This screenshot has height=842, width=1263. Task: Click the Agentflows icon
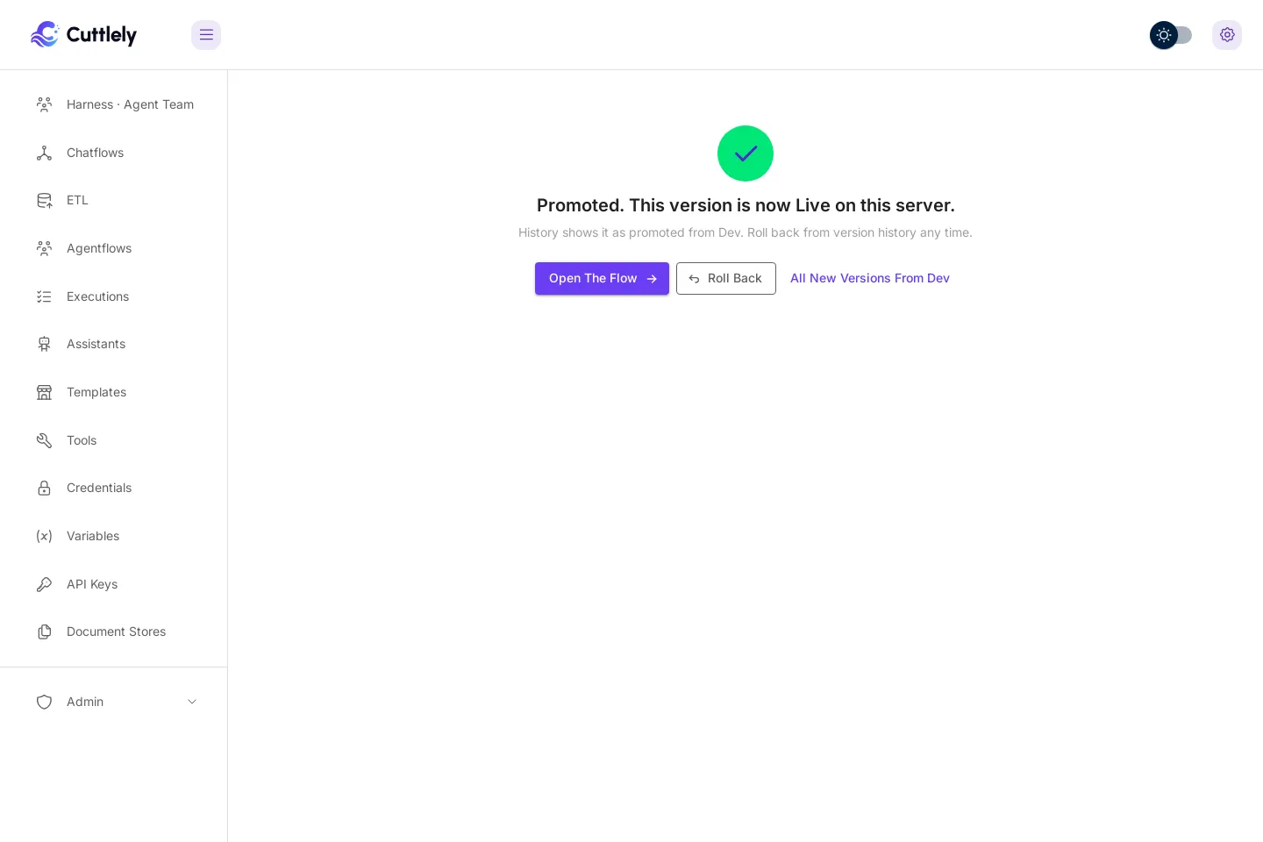click(x=44, y=248)
